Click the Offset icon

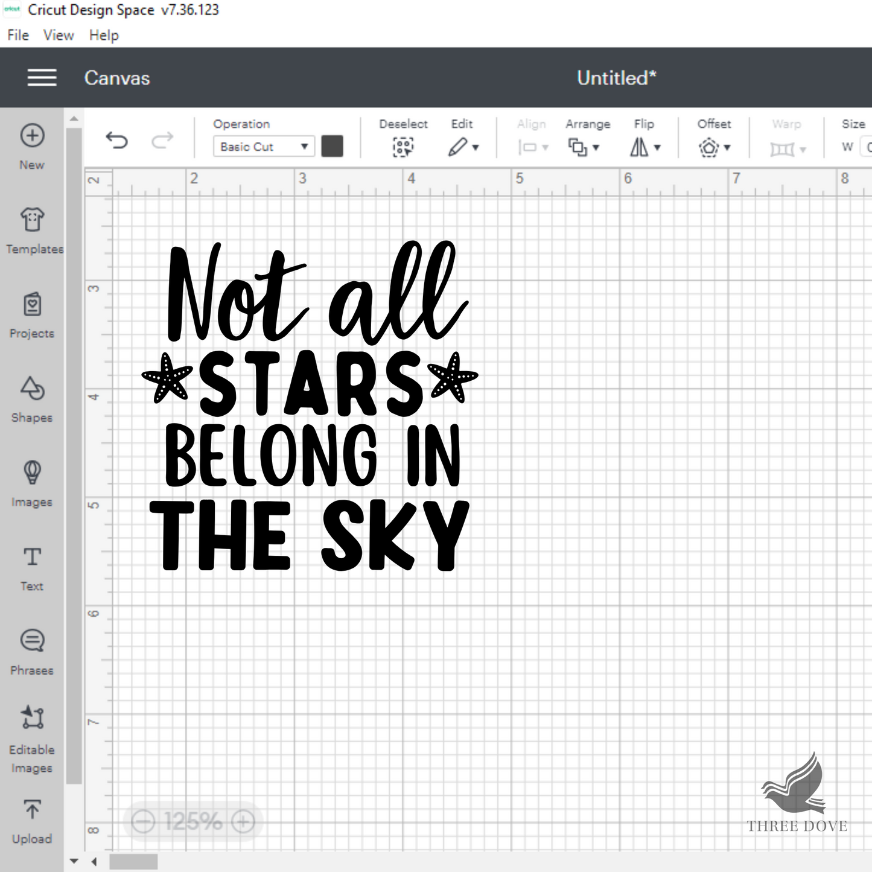coord(709,147)
